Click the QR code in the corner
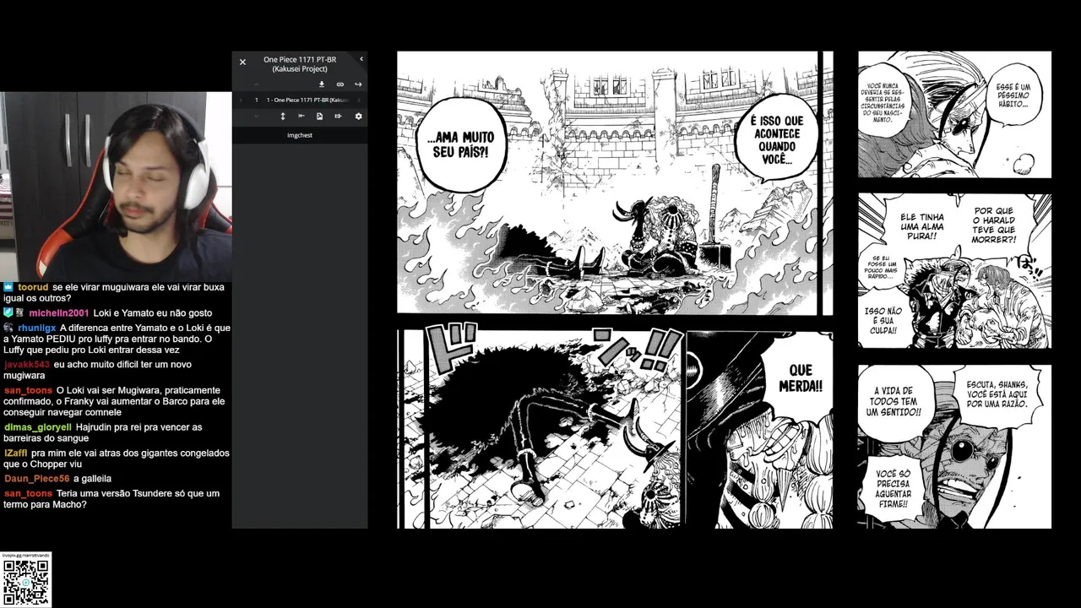The width and height of the screenshot is (1081, 608). coord(25,583)
